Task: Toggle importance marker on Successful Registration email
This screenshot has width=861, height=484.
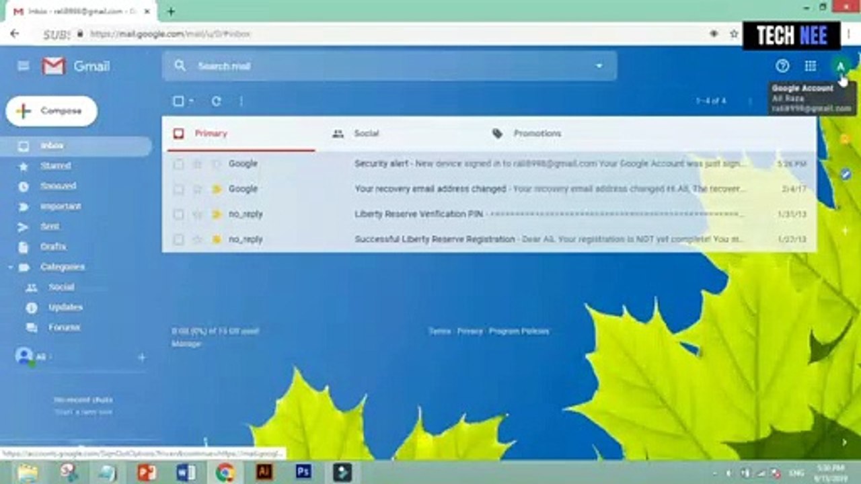Action: click(216, 239)
